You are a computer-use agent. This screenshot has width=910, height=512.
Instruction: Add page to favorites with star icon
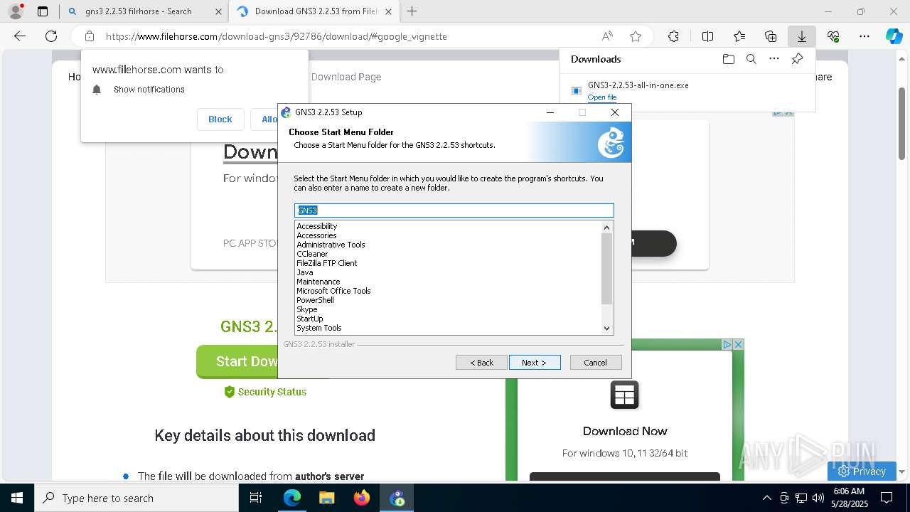coord(636,36)
